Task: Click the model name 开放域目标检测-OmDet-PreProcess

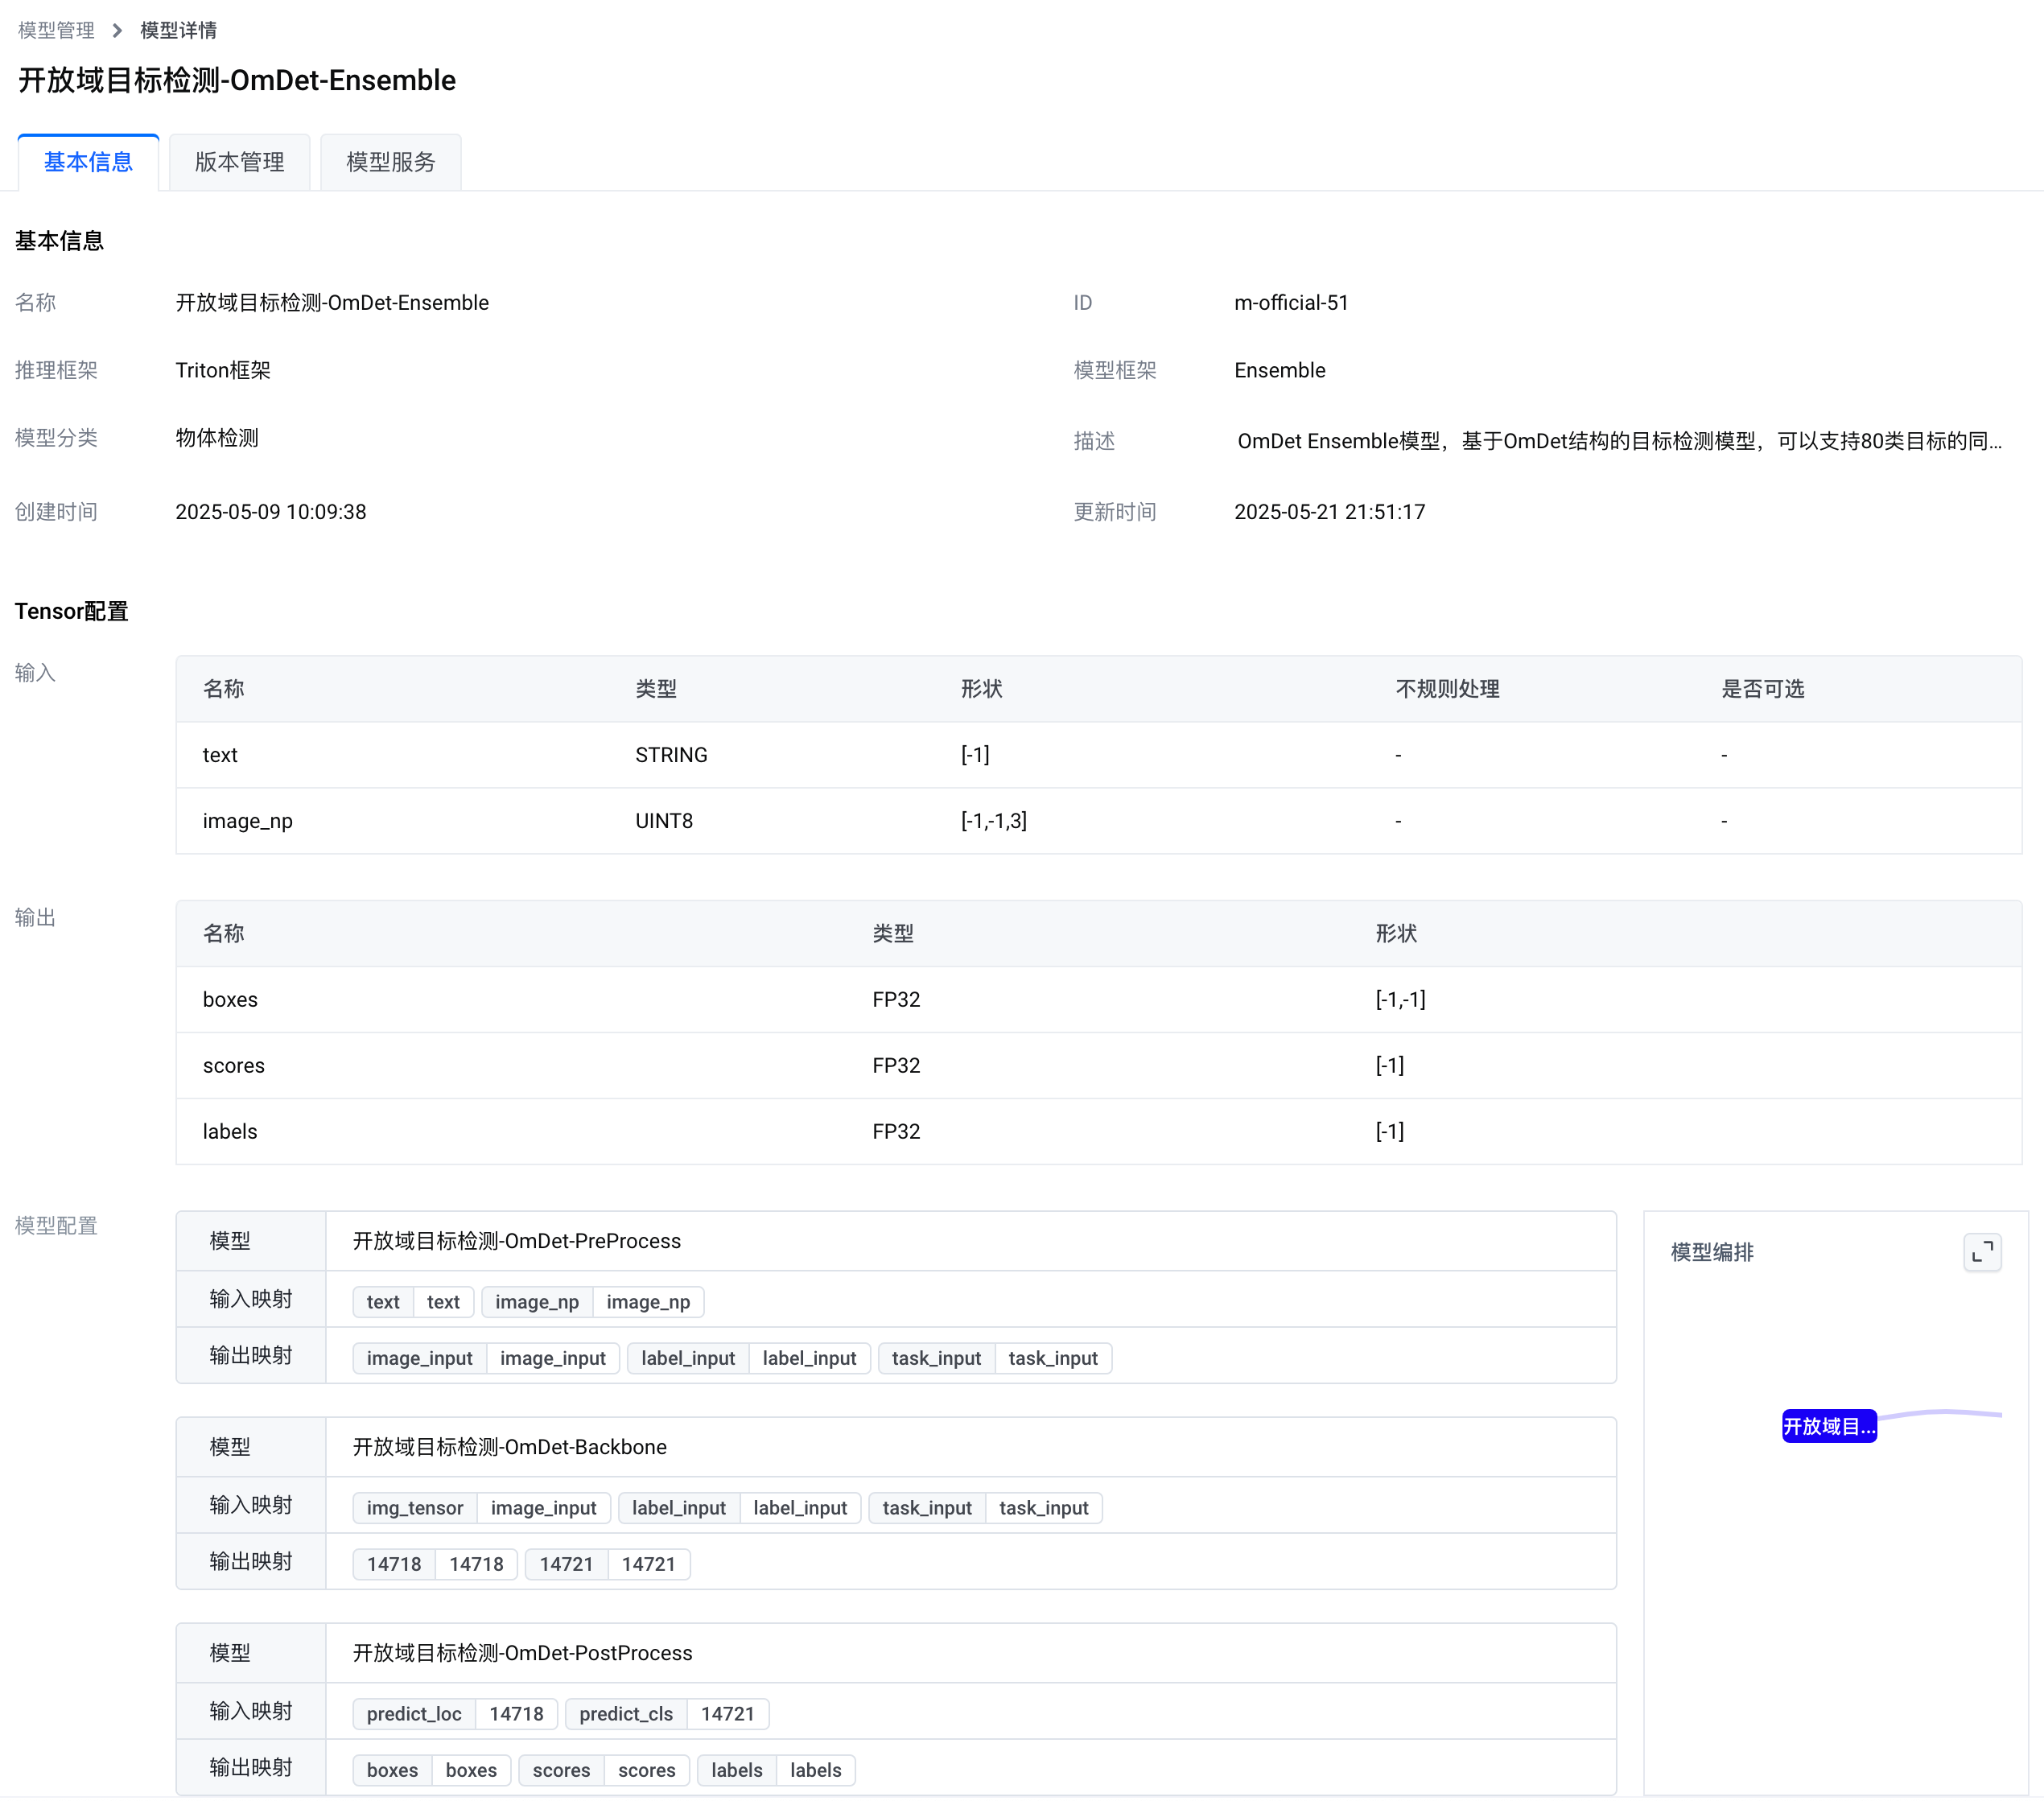Action: click(x=517, y=1241)
